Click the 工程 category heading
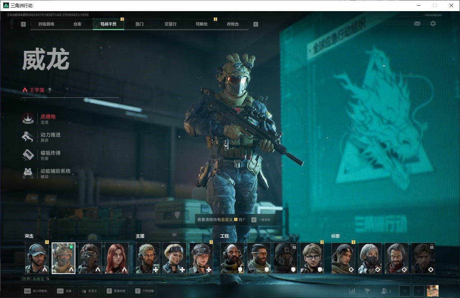460x298 pixels. coord(224,236)
